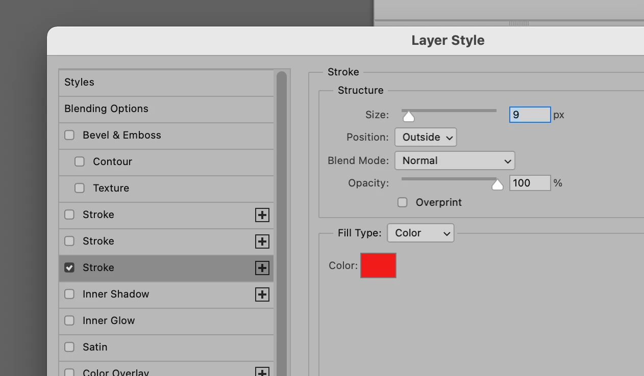Click the Opacity slider handle
This screenshot has height=376, width=644.
[x=498, y=185]
